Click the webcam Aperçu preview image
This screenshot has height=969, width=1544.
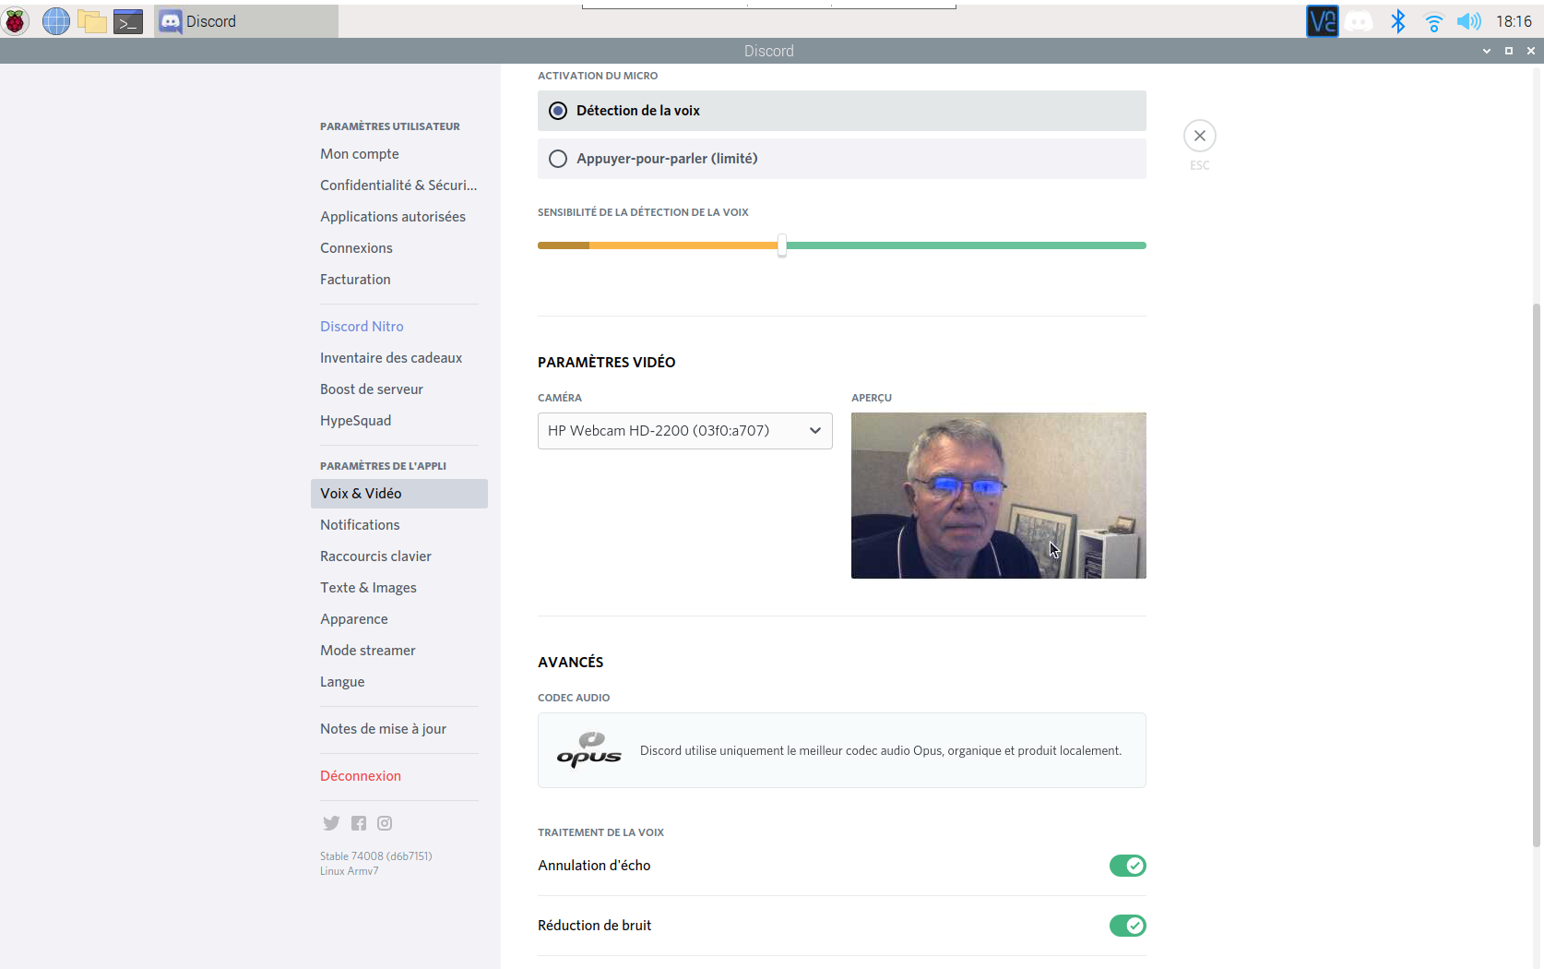[998, 496]
